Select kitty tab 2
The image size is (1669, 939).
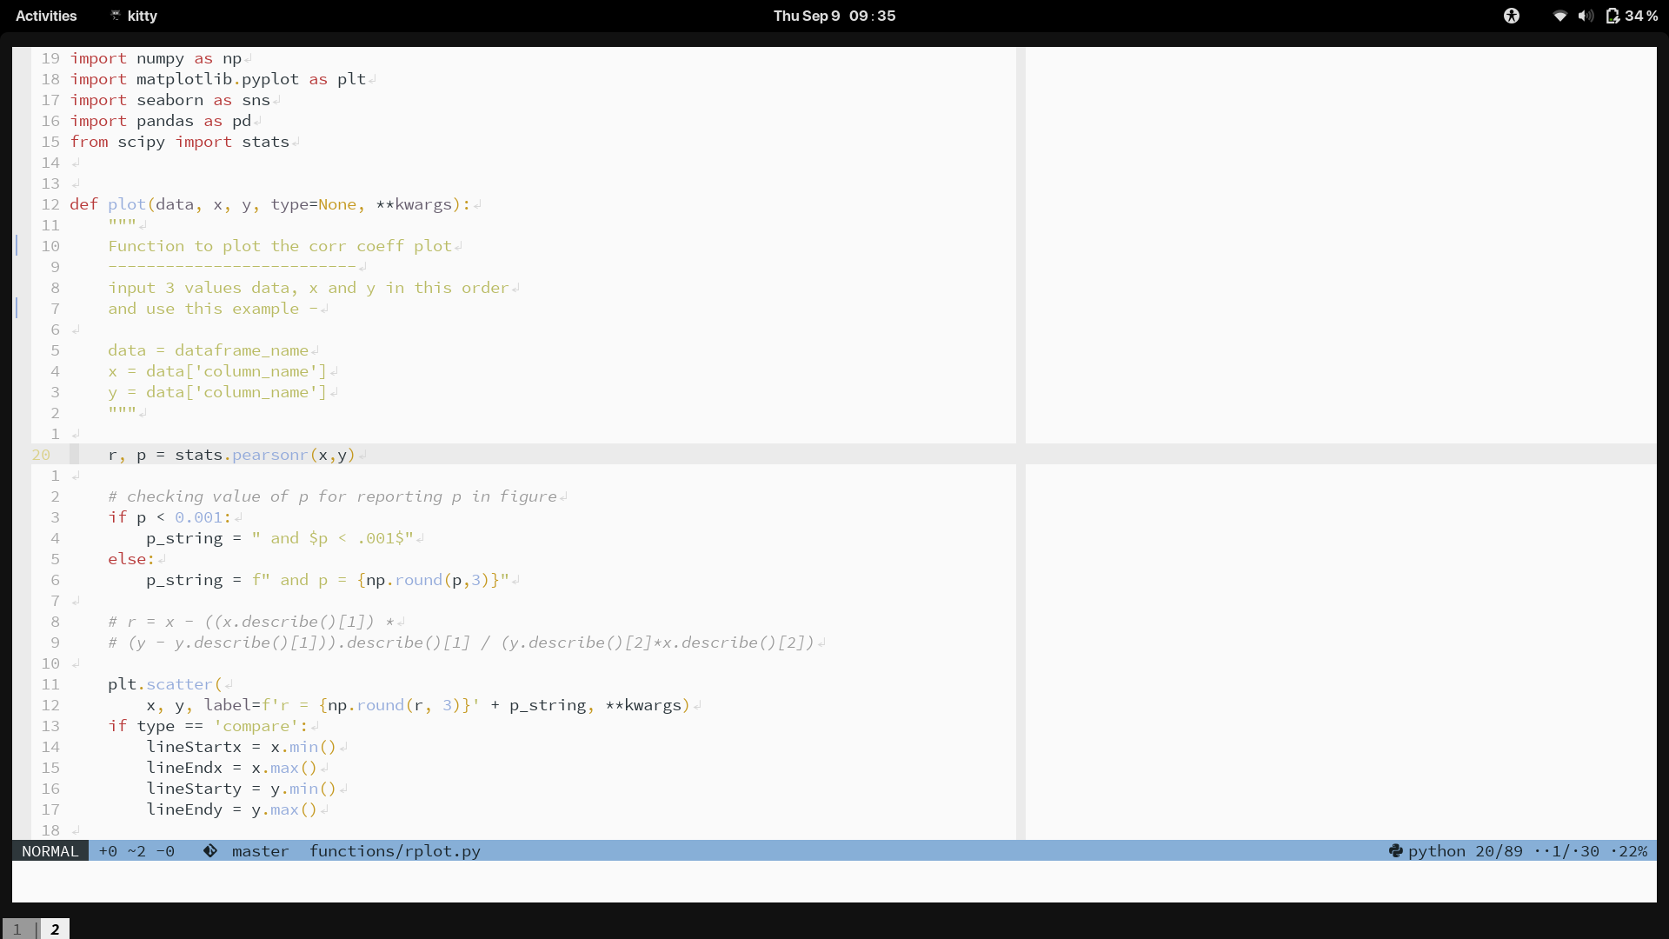click(55, 929)
